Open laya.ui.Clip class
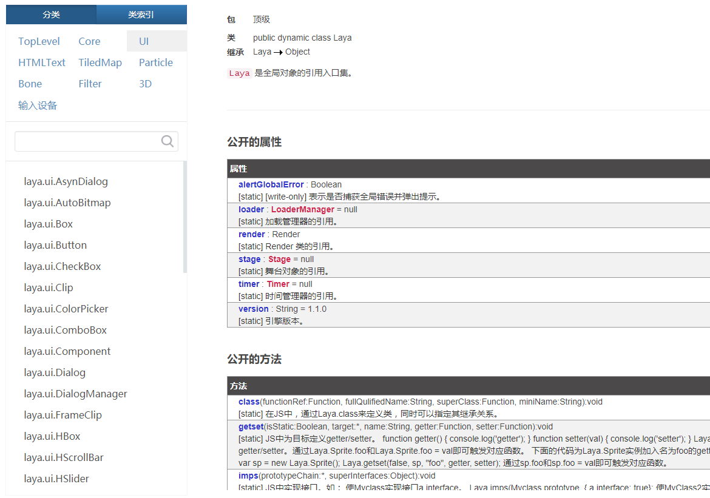This screenshot has width=710, height=498. coord(49,288)
